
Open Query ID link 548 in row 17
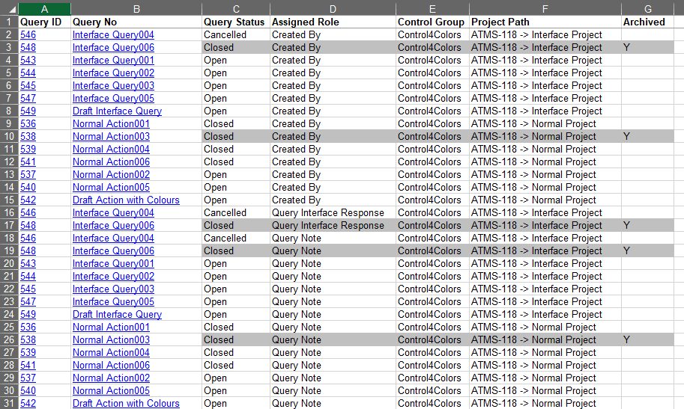pos(28,225)
